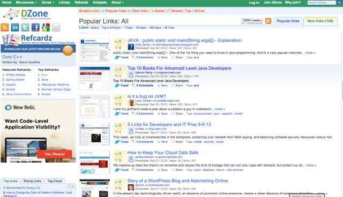
Task: Open Library in top navigation
Action: pyautogui.click(x=64, y=2)
